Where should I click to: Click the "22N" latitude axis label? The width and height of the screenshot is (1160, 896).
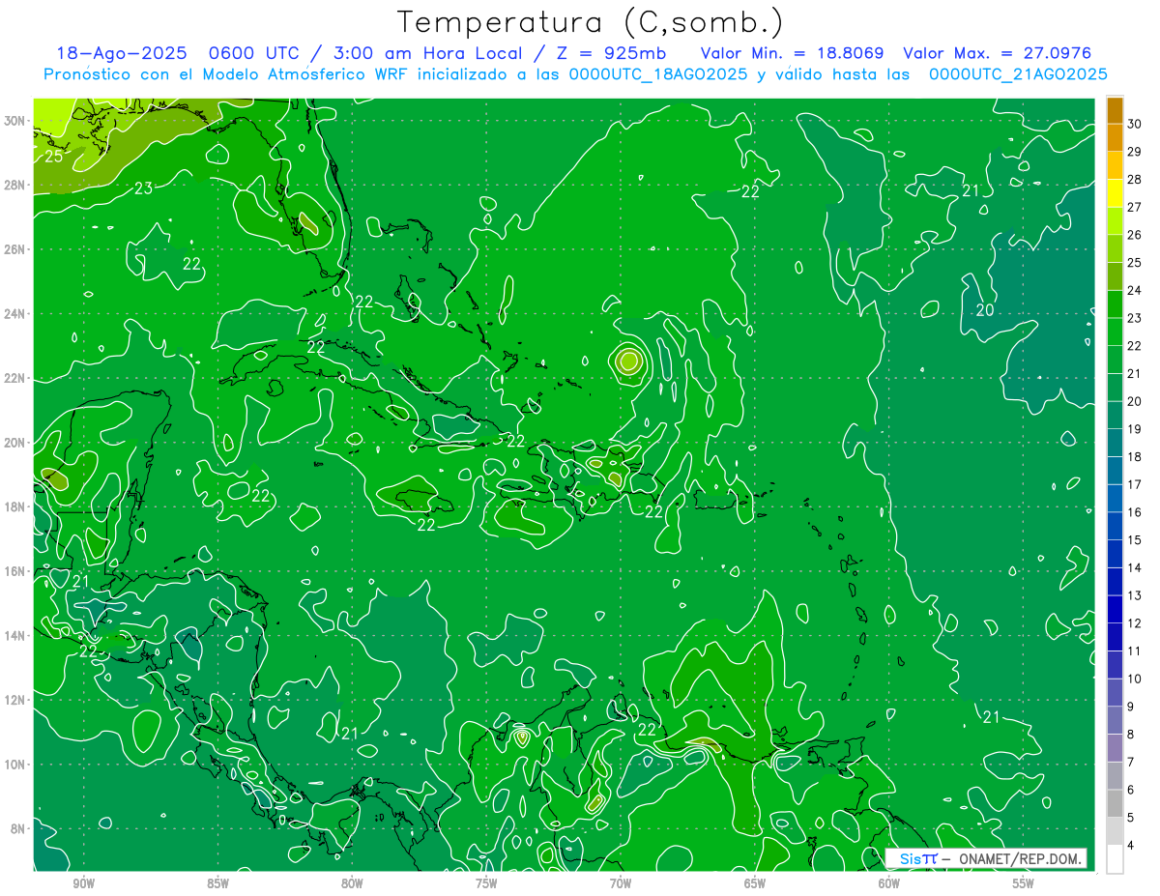point(16,378)
